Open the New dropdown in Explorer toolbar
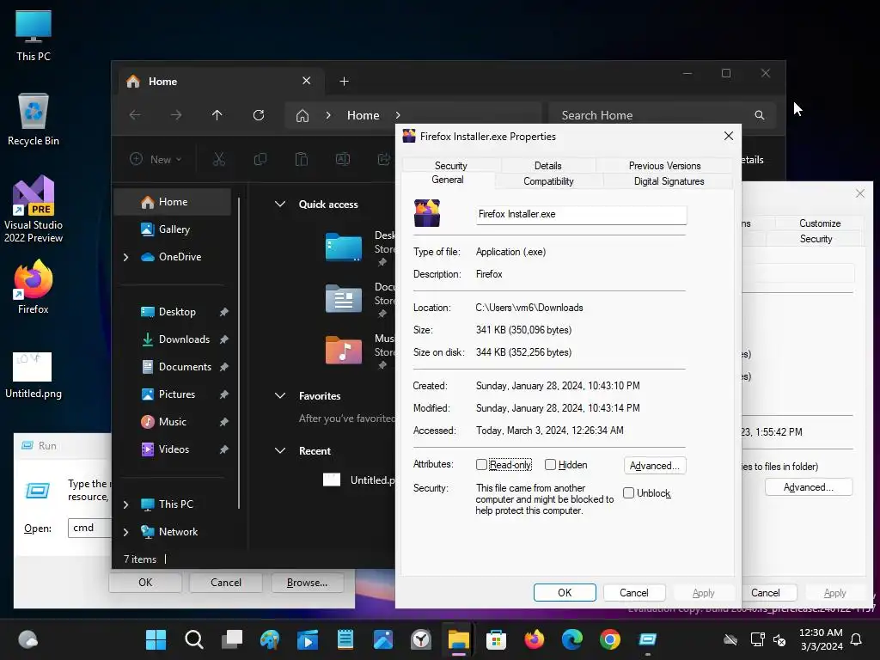 point(156,159)
